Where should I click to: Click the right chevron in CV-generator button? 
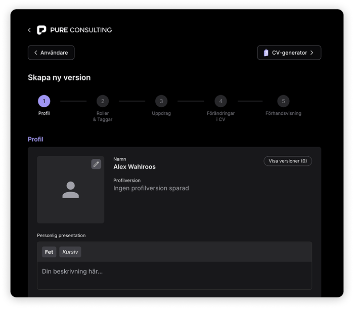point(312,53)
